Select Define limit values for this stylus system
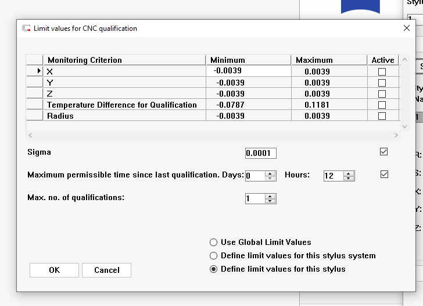The height and width of the screenshot is (306, 423). click(214, 255)
